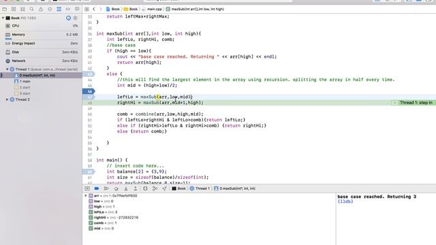
Task: Open the Find navigator magnifier icon
Action: click(32, 9)
